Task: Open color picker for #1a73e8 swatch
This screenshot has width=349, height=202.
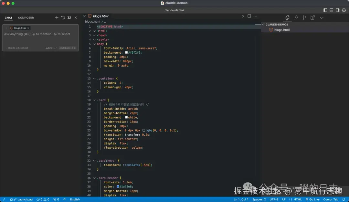Action: tap(118, 186)
